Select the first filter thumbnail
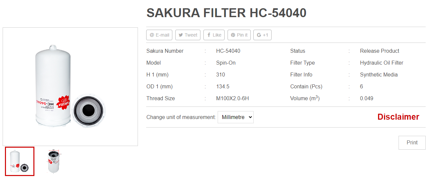 (20, 162)
